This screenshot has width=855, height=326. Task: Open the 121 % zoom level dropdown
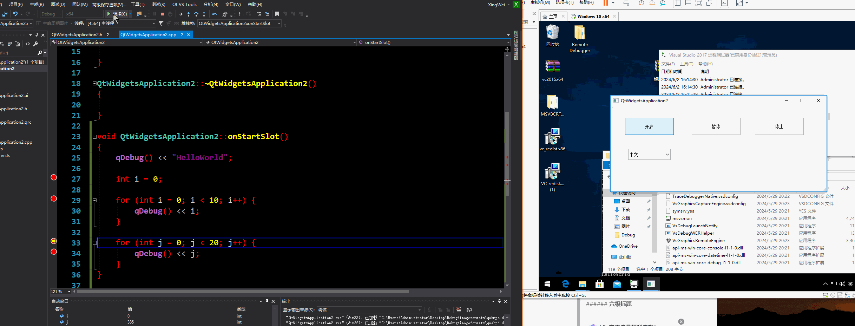[x=61, y=292]
